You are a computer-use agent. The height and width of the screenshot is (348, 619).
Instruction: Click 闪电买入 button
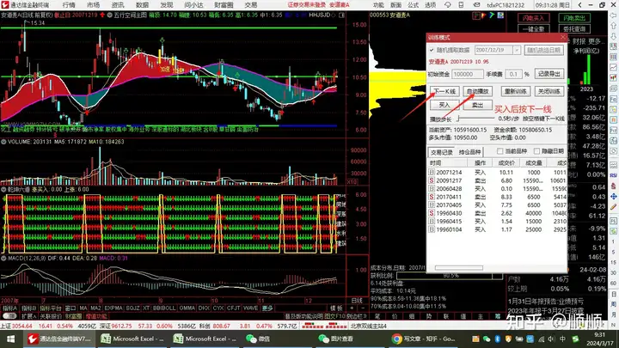click(x=533, y=18)
